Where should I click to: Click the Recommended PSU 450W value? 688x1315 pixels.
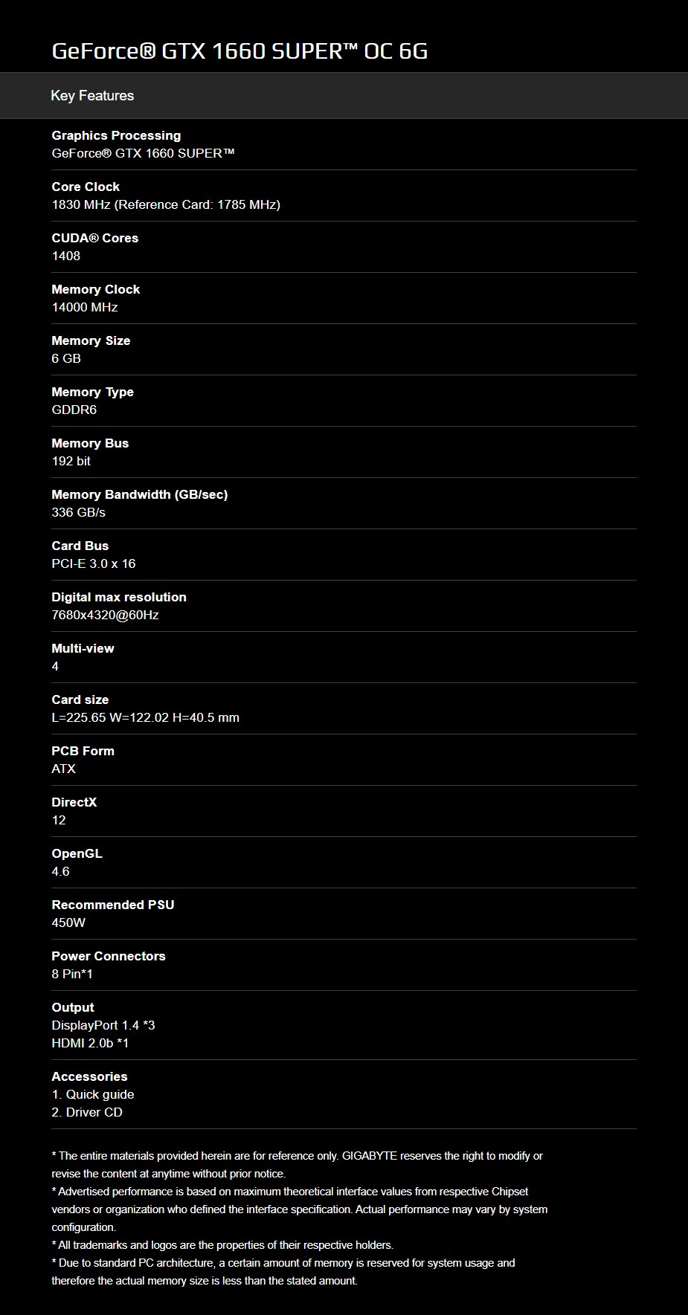[x=68, y=923]
